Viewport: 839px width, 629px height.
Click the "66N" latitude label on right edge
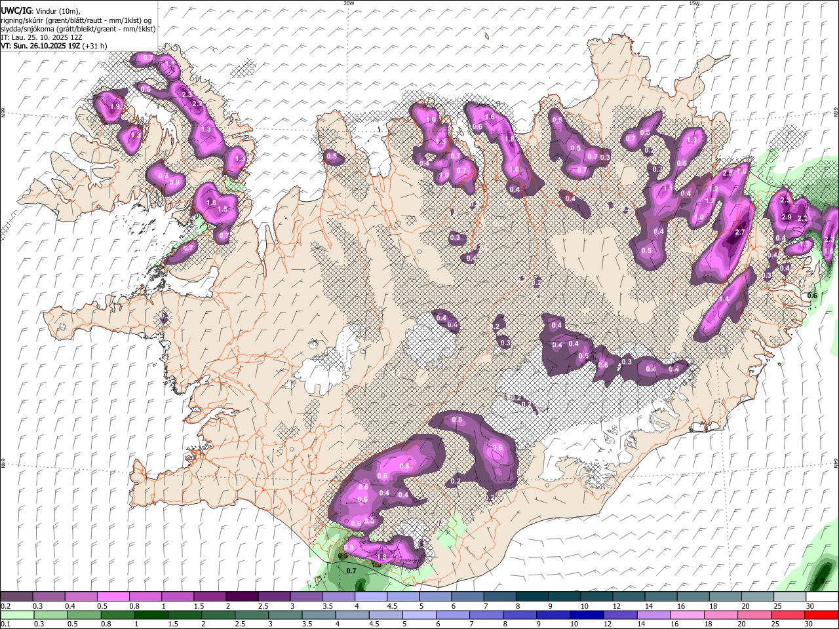tap(836, 113)
